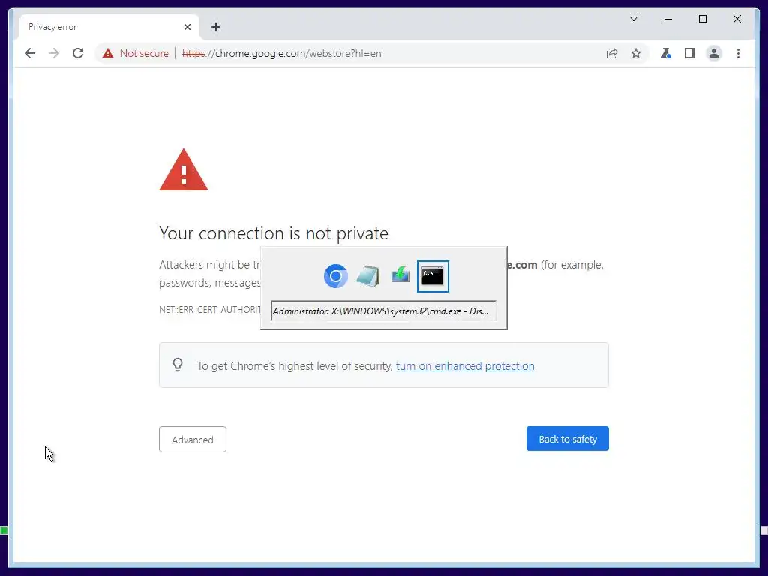
Task: Click the forward navigation arrow
Action: (54, 53)
